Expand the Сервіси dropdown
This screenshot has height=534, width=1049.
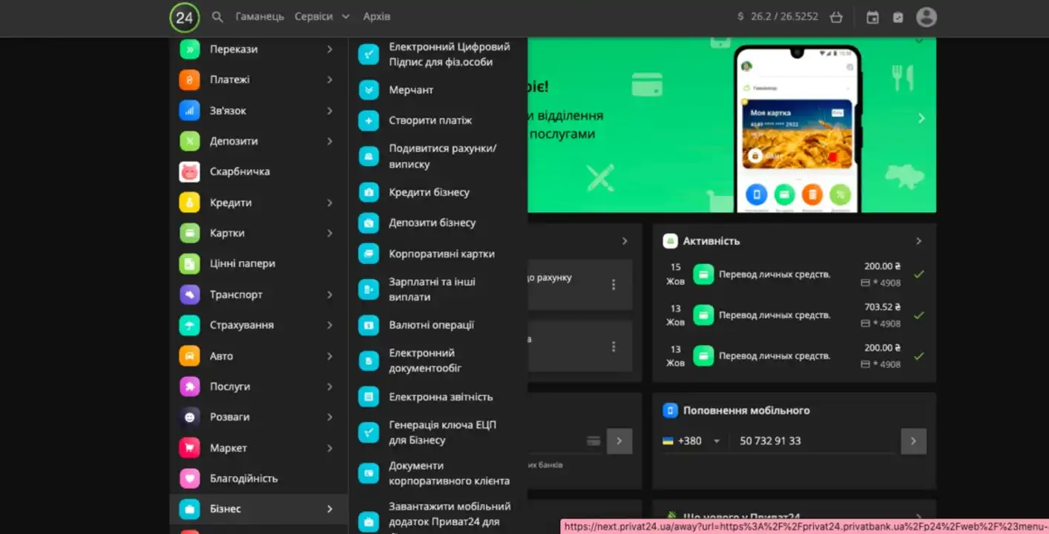click(322, 16)
